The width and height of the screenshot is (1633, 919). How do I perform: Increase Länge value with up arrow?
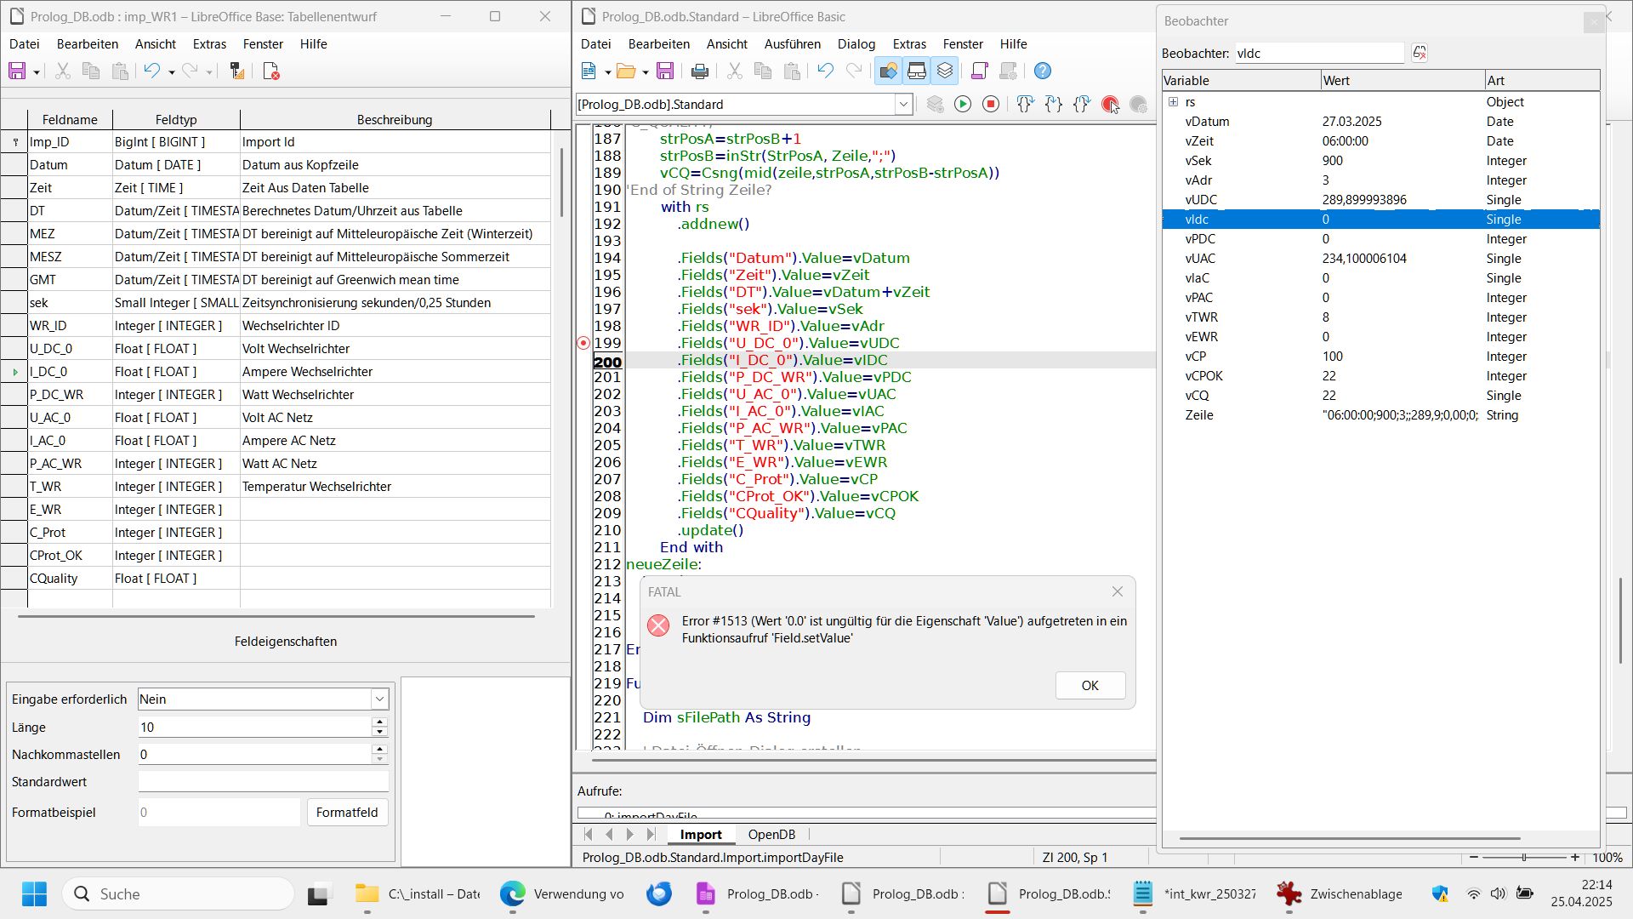[379, 722]
